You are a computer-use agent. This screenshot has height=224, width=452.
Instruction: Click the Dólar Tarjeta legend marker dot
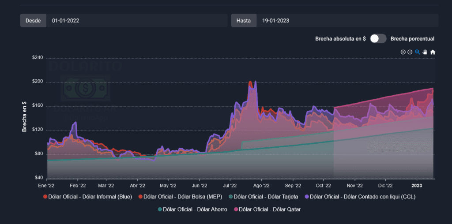click(230, 197)
